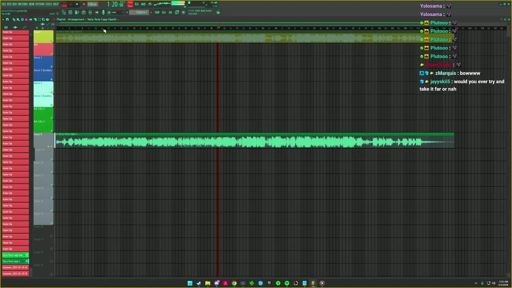Open Windows Start button
Screen dimensions: 512x288
click(190, 283)
